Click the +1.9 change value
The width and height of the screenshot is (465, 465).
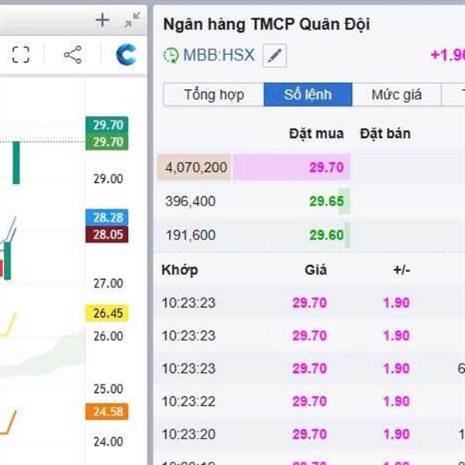(447, 55)
